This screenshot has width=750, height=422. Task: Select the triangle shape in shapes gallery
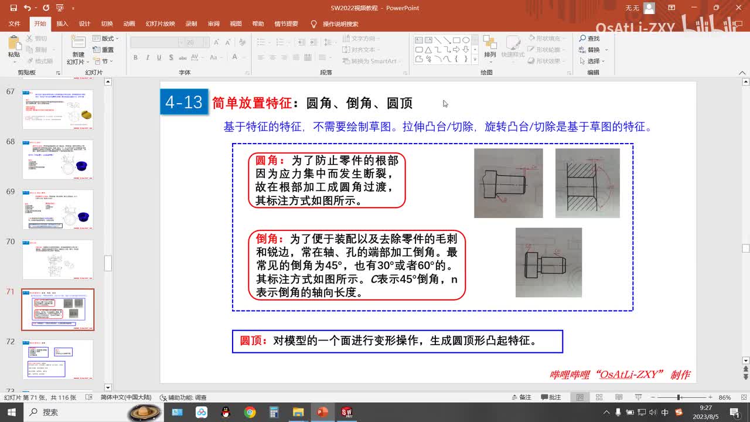(x=428, y=49)
